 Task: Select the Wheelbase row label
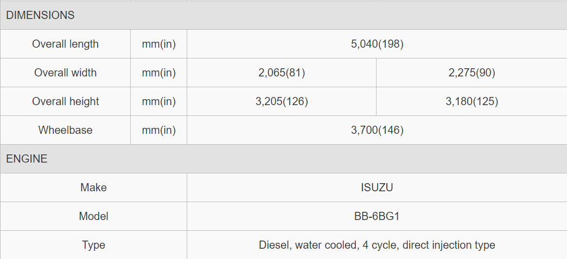[x=66, y=129]
